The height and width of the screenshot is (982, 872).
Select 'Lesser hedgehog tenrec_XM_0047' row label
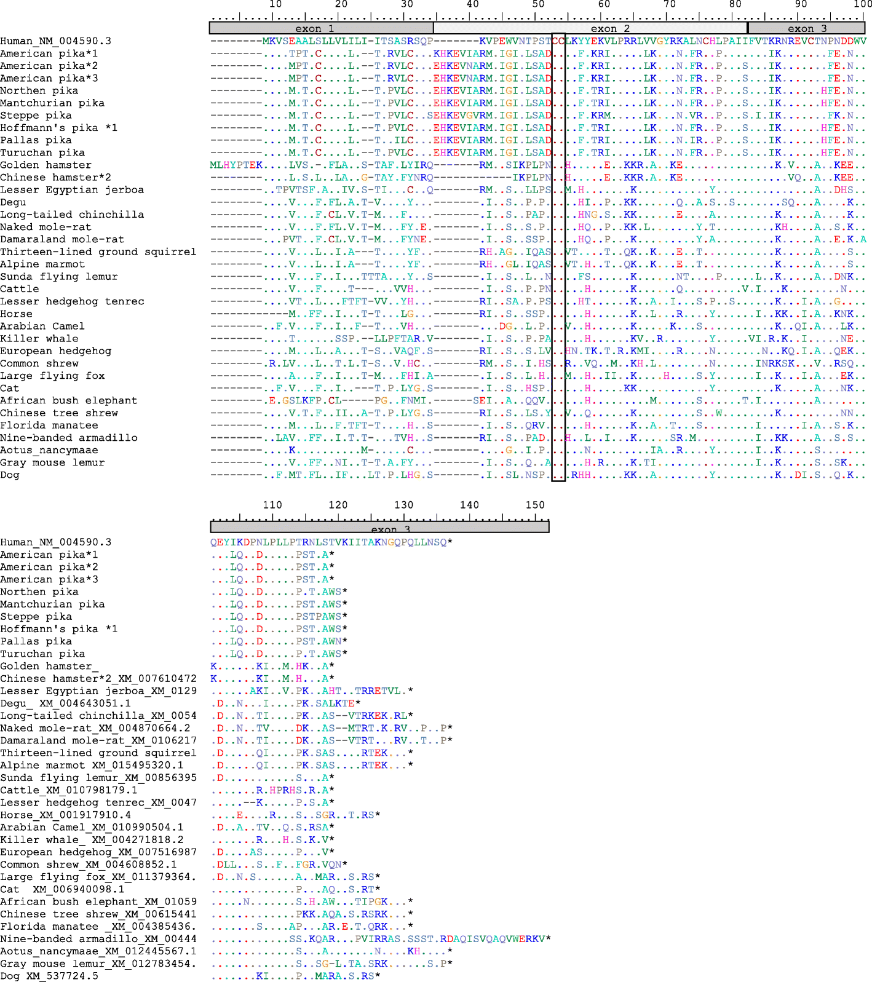coord(98,802)
